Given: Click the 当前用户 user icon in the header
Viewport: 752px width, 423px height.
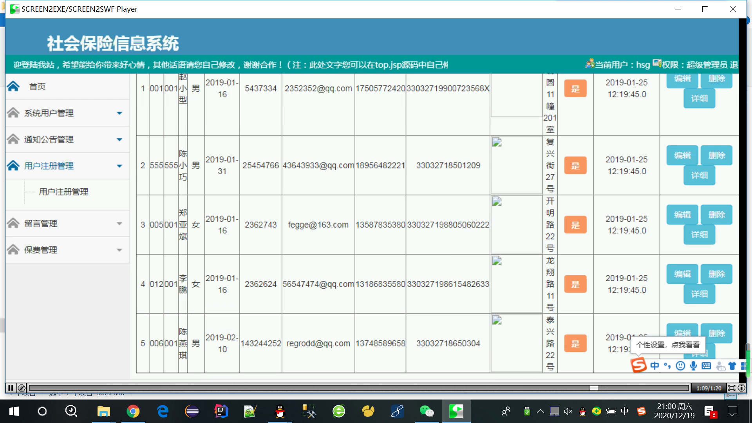Looking at the screenshot, I should [589, 63].
